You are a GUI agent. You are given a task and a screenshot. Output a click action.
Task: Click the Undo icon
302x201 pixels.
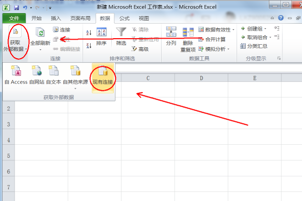(25, 8)
